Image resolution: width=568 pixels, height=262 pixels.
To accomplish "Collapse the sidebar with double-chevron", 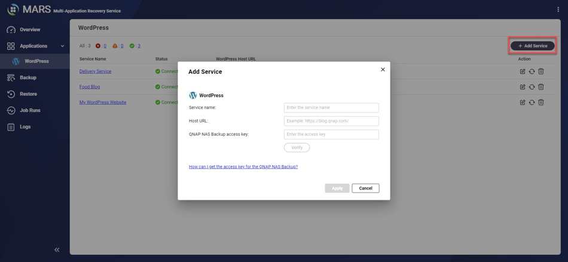I will click(x=57, y=249).
